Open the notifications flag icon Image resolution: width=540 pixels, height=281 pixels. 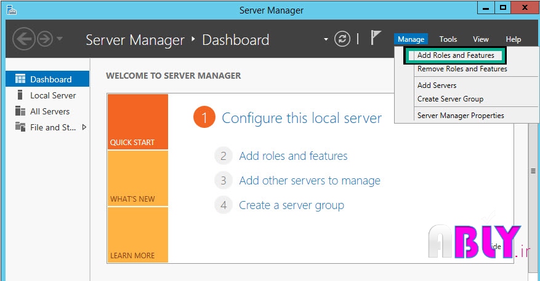tap(376, 38)
